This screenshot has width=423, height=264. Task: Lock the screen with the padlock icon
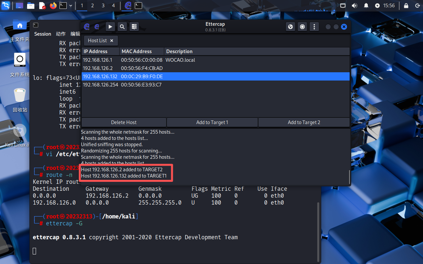pos(406,6)
